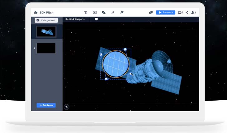Click the undo back arrow button
Screen dimensions: 227x133
(66, 107)
